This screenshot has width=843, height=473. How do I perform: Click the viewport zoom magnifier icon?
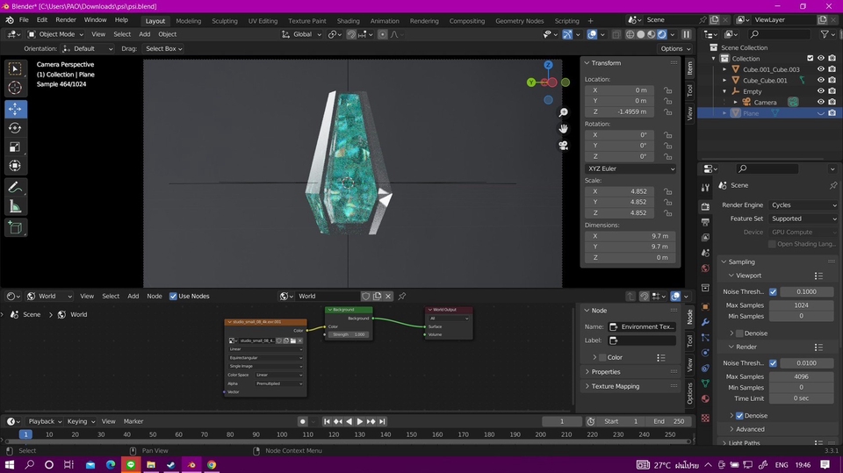(563, 112)
